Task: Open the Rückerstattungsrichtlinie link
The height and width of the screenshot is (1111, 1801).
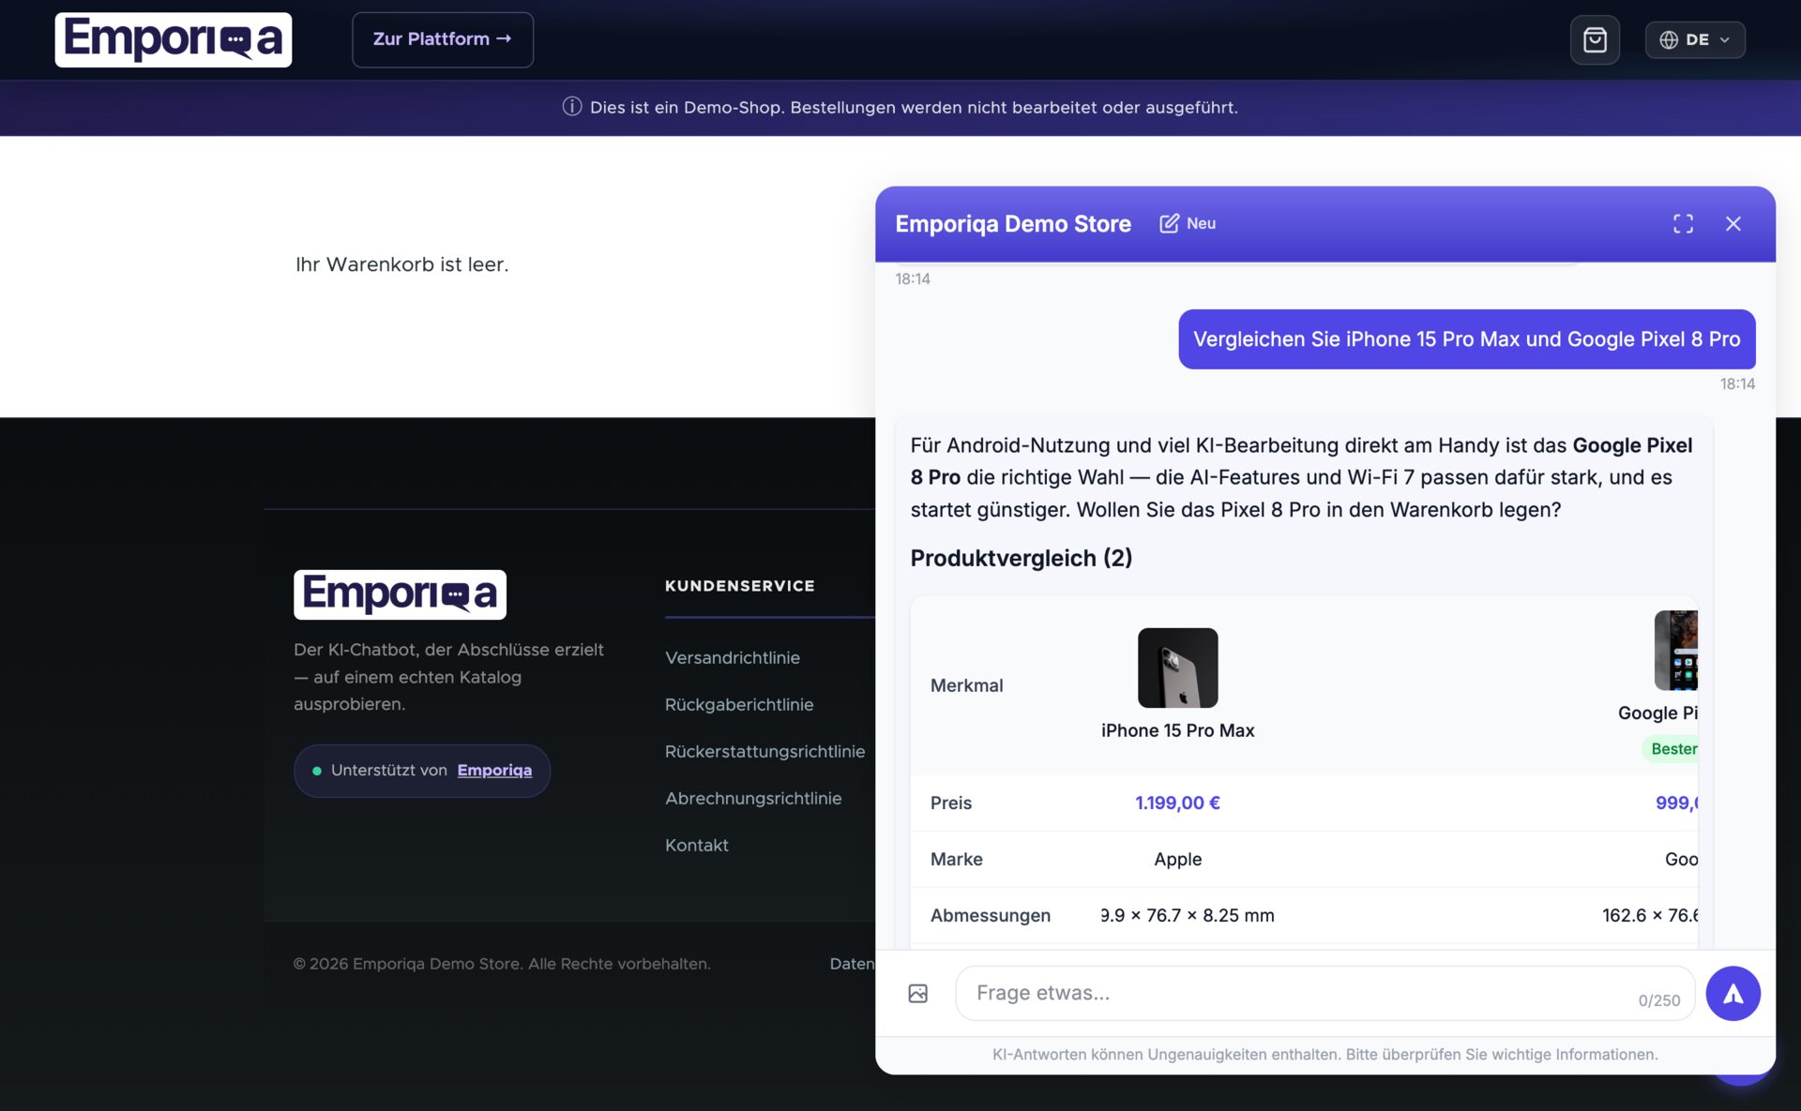Action: [765, 751]
